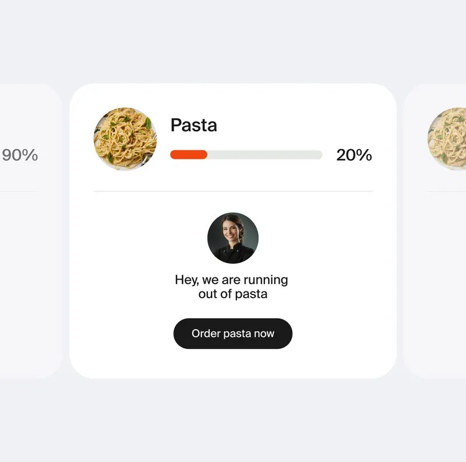Image resolution: width=466 pixels, height=462 pixels.
Task: Click the running out of pasta message
Action: pos(232,286)
